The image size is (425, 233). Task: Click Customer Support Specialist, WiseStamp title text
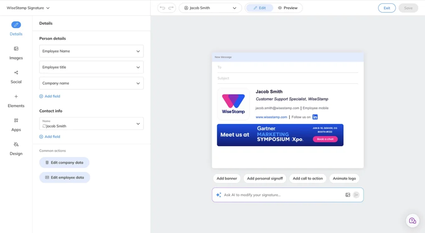[x=292, y=99]
